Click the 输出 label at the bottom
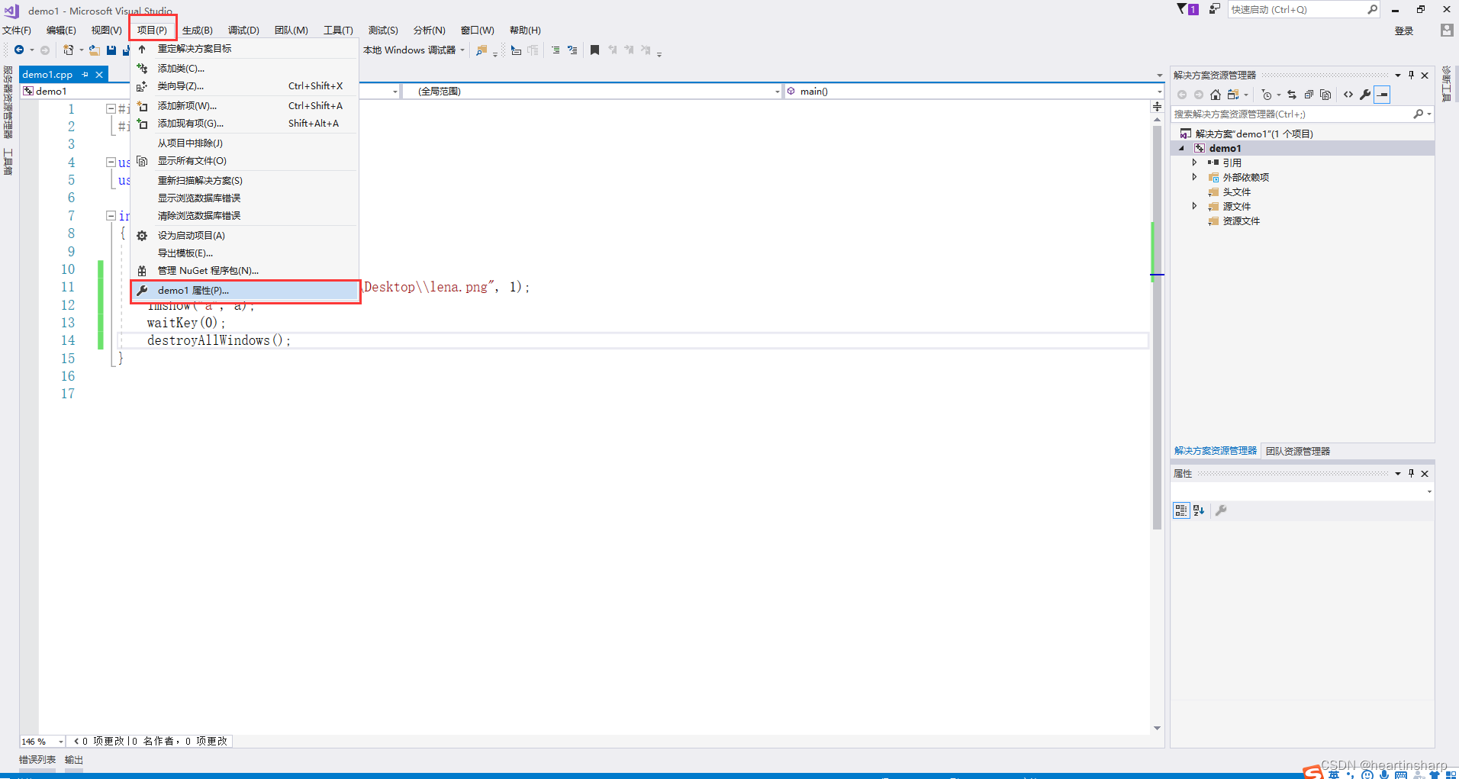This screenshot has width=1459, height=779. pos(73,759)
